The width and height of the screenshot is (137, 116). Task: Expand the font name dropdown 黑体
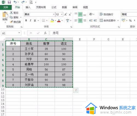[x=54, y=14]
